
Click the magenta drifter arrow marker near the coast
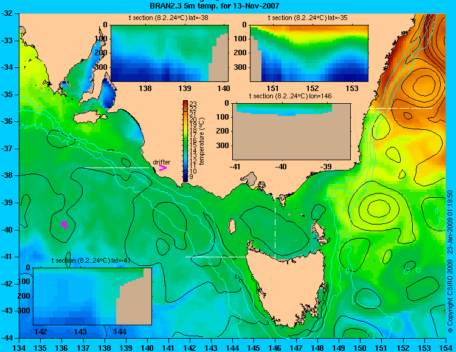(162, 168)
